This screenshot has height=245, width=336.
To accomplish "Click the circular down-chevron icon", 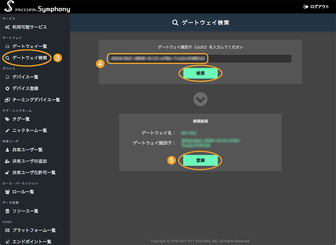I will [x=200, y=99].
